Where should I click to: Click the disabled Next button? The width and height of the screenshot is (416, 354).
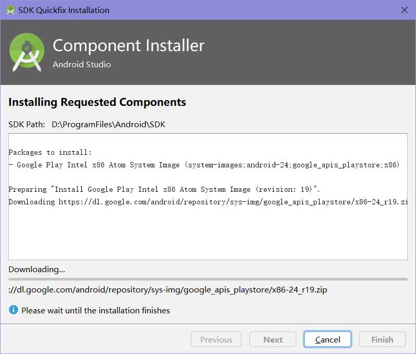pyautogui.click(x=273, y=339)
